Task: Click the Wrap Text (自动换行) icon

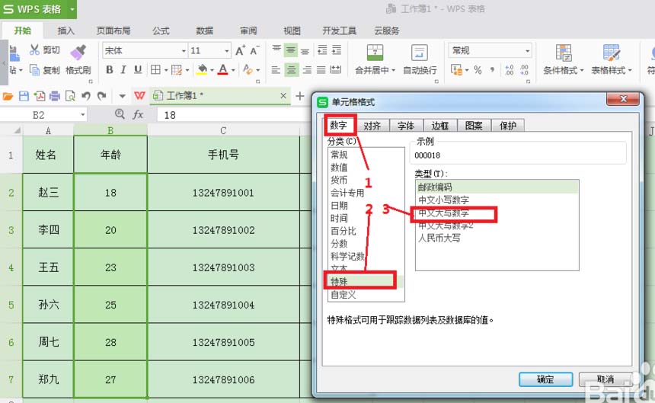Action: pos(420,53)
